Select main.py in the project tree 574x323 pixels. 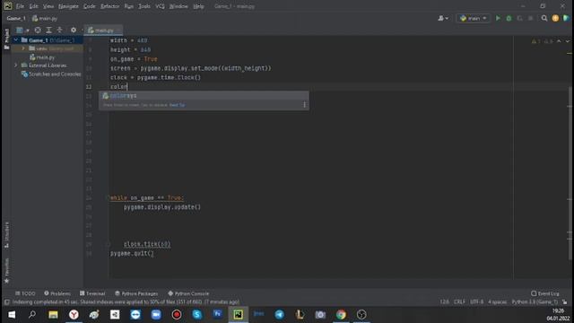(x=42, y=57)
